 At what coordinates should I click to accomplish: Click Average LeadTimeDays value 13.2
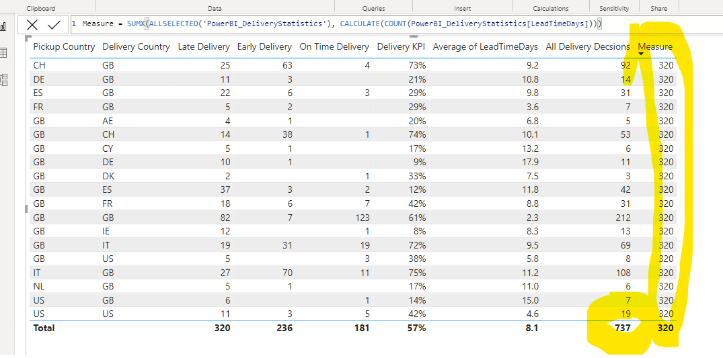click(x=530, y=148)
